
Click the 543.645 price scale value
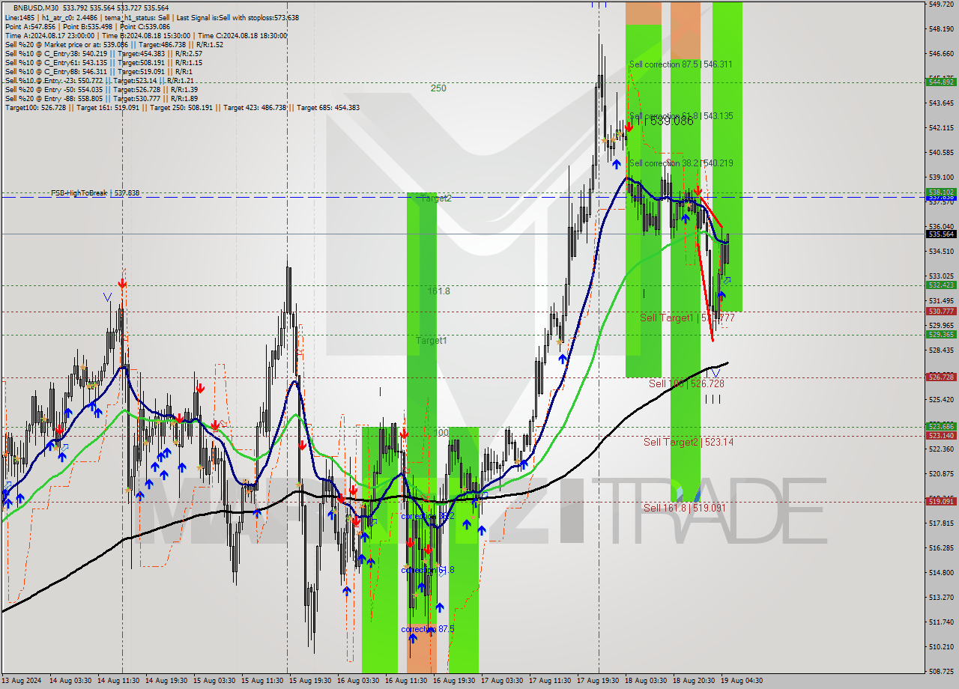click(x=941, y=103)
